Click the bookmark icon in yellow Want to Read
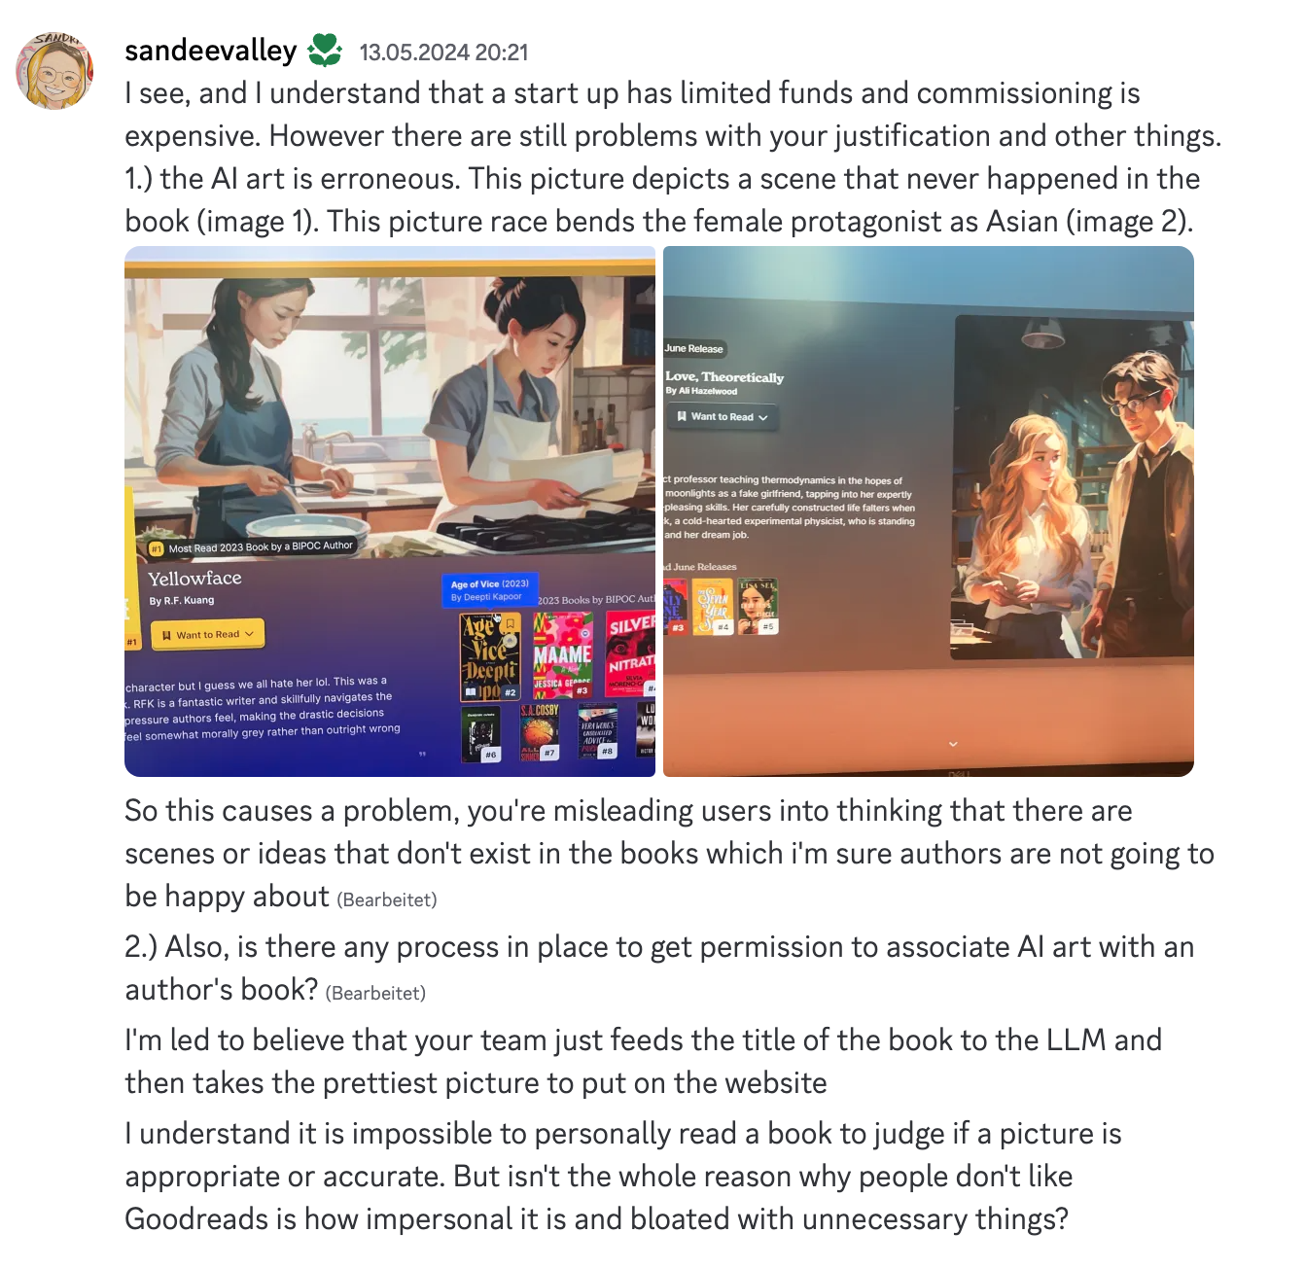 pyautogui.click(x=166, y=635)
